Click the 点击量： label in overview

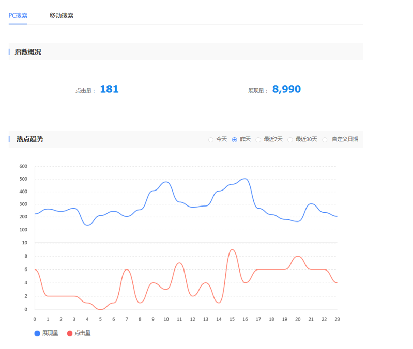point(85,91)
